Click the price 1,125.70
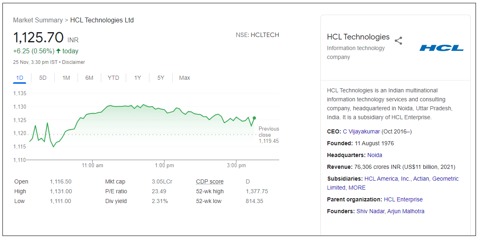The height and width of the screenshot is (238, 478). pyautogui.click(x=38, y=38)
